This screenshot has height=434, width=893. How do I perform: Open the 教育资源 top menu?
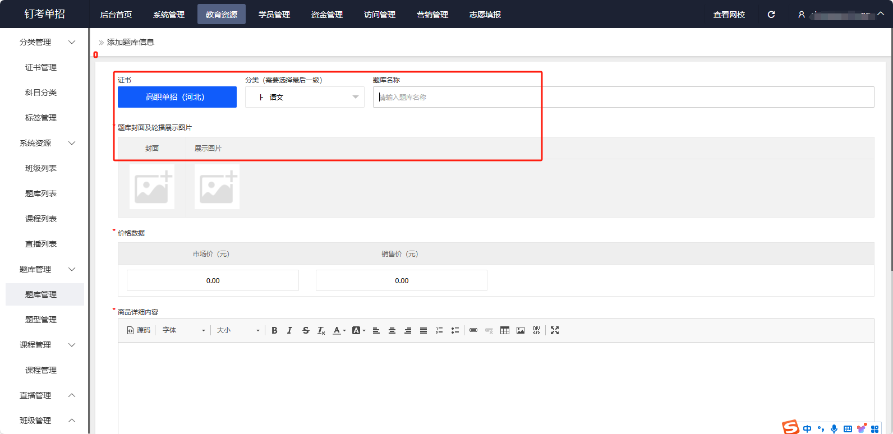(x=222, y=15)
